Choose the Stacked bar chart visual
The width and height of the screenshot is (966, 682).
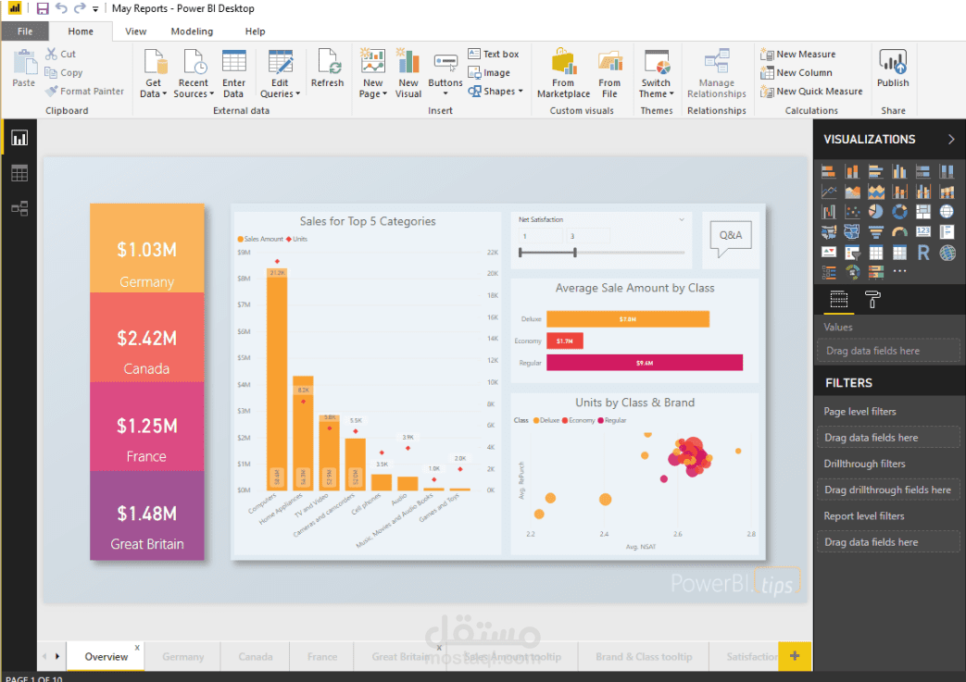[829, 171]
